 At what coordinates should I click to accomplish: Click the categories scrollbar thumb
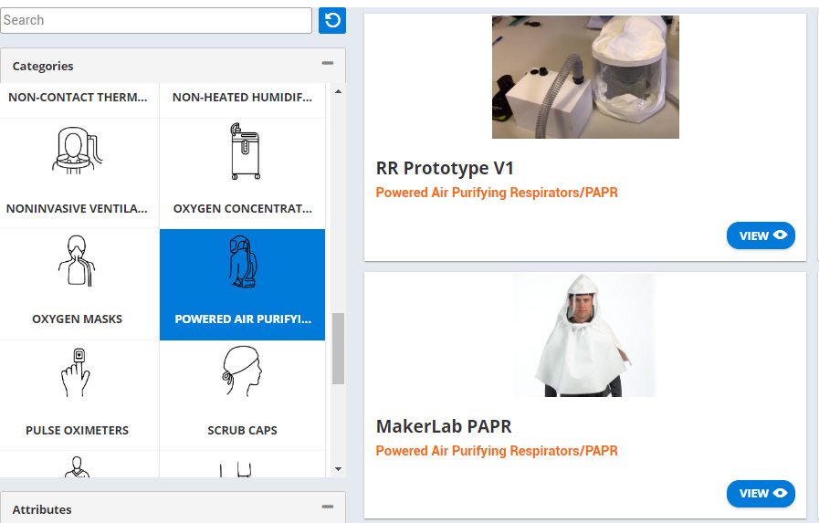click(x=338, y=349)
